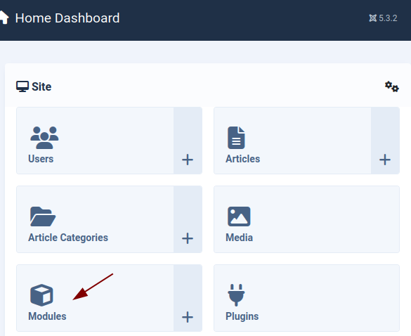Open the Users link

click(41, 159)
